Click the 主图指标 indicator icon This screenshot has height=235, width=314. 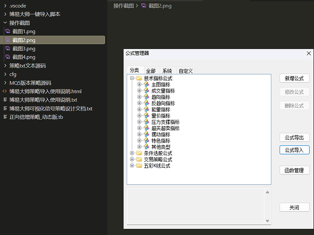(146, 85)
